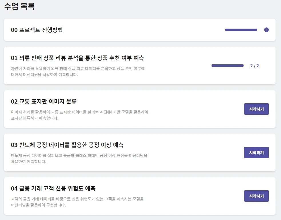Viewport: 281px width, 220px height.
Task: Hit 시작하기 on 금융 거래 고객 신용 위험도
Action: click(256, 196)
